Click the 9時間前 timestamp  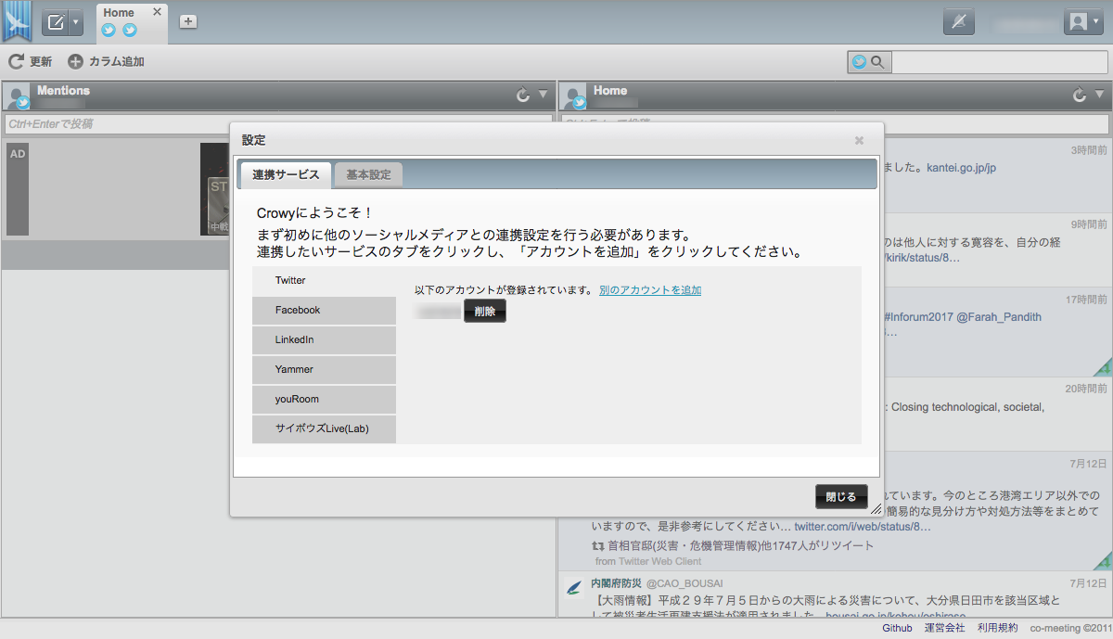pos(1089,224)
